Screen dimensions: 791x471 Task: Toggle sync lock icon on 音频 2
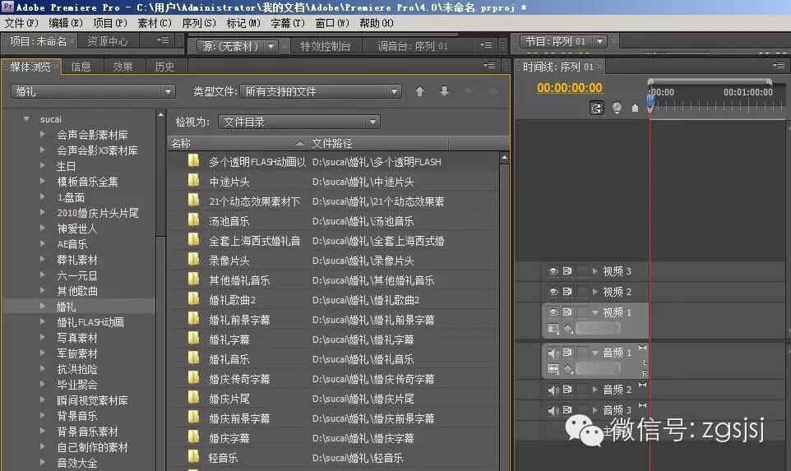pyautogui.click(x=567, y=390)
